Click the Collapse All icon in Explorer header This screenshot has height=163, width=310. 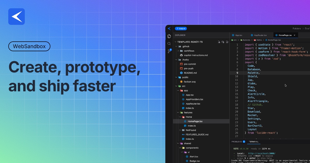click(227, 42)
